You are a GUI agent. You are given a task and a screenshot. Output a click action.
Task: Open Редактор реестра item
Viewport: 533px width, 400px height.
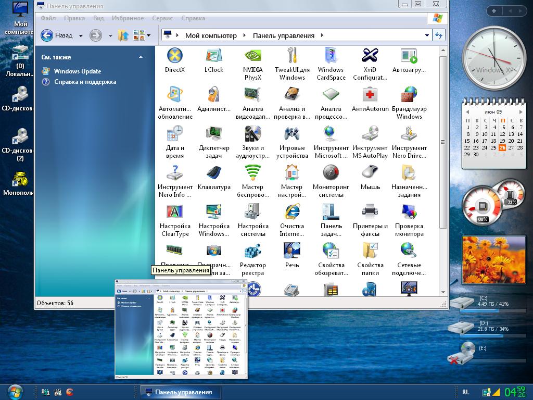click(x=253, y=259)
